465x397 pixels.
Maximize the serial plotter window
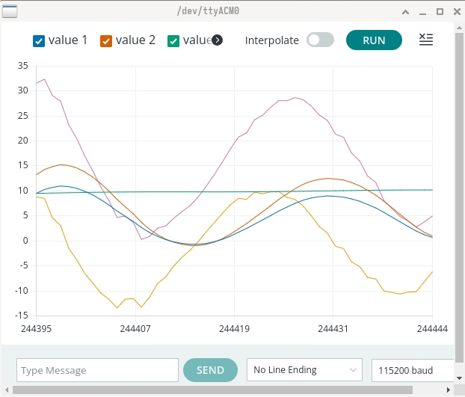440,11
